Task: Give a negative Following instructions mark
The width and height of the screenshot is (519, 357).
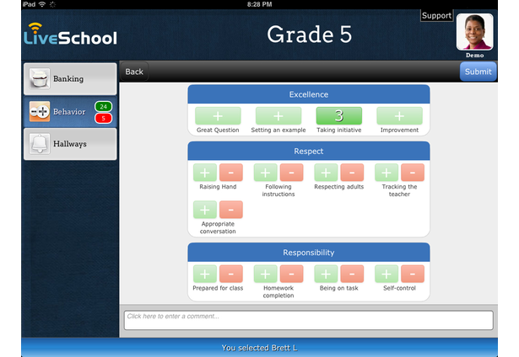Action: coord(292,173)
